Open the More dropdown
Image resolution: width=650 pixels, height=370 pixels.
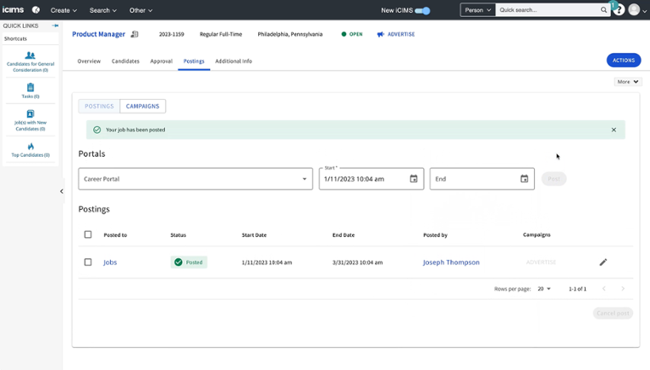627,82
